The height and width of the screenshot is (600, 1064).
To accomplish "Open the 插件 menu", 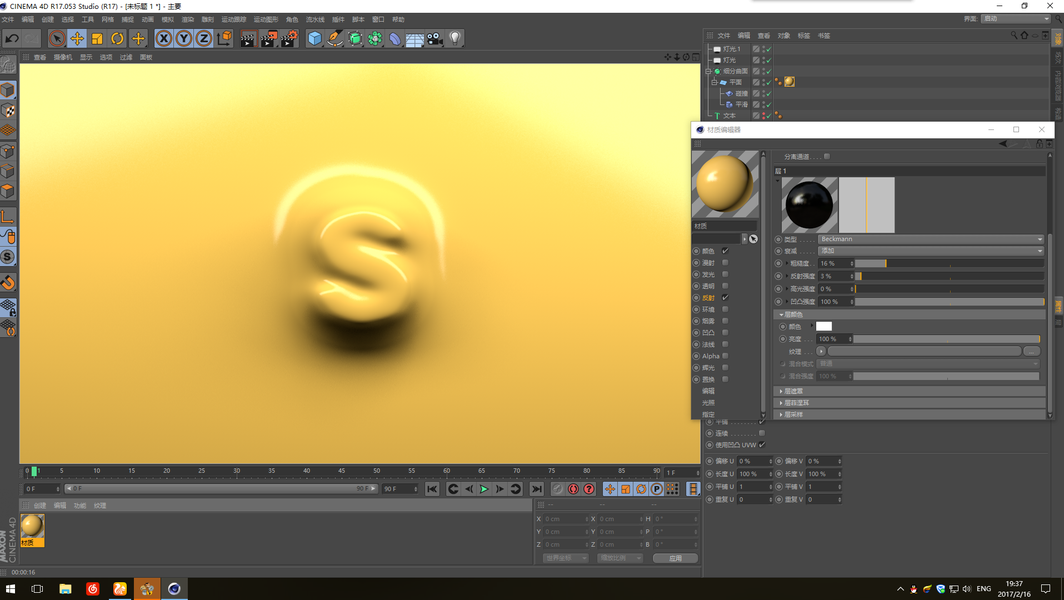I will point(338,19).
